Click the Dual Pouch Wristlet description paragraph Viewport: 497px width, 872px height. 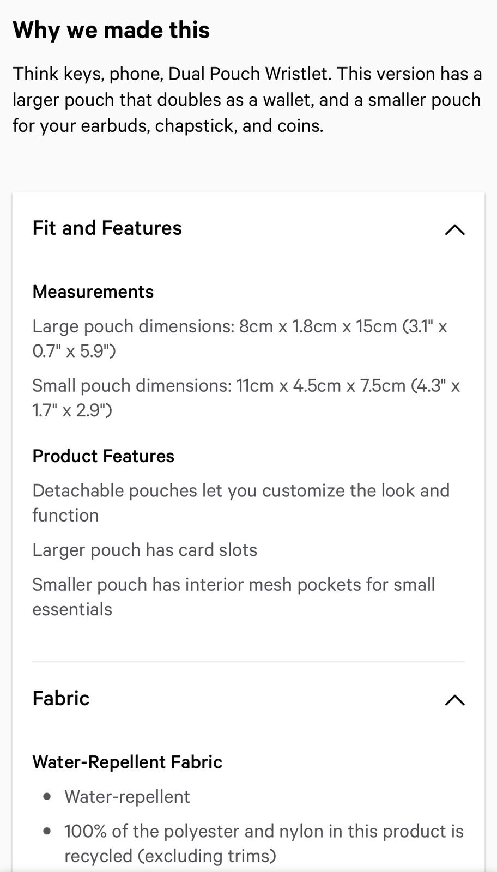247,100
